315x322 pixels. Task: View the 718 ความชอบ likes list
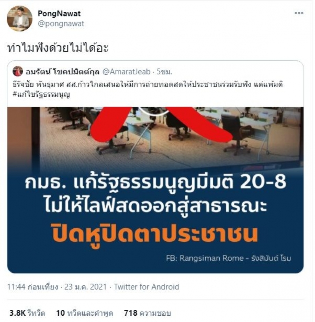click(148, 313)
